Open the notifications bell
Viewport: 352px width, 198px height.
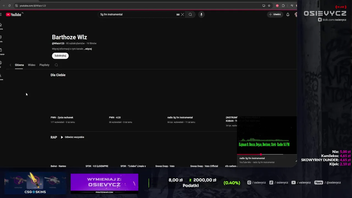tap(288, 15)
